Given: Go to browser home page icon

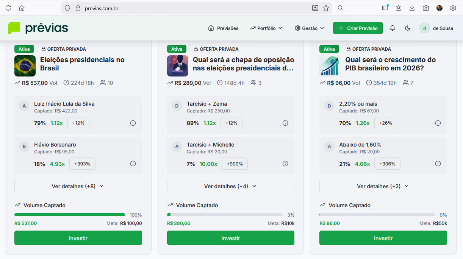Looking at the screenshot, I should coord(22,8).
